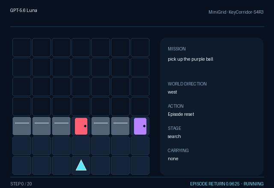Image resolution: width=274 pixels, height=188 pixels.
Task: Click the RUNNING status text
Action: click(x=253, y=184)
